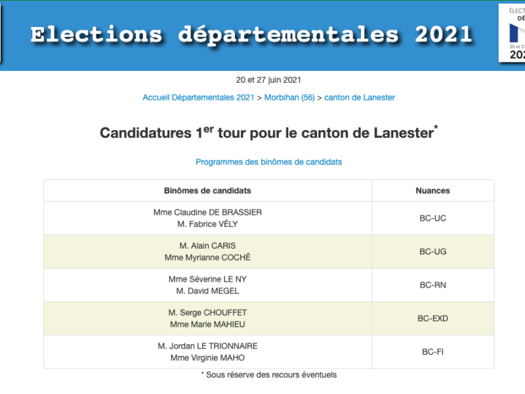Click the Sous réserve des recours éventuels footnote
This screenshot has width=525, height=394.
click(268, 375)
